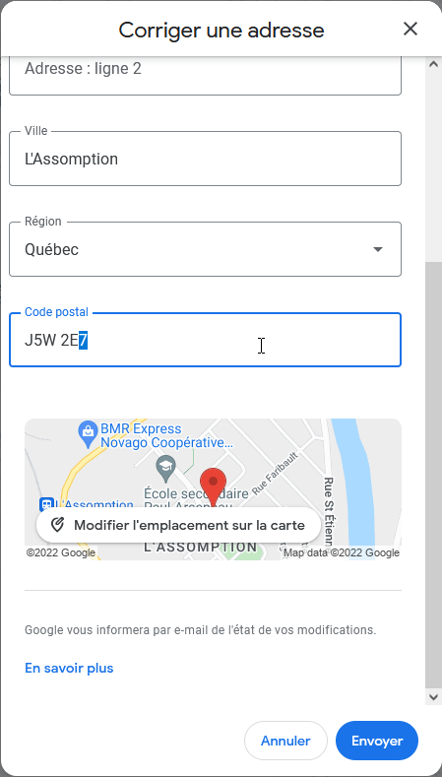
Task: Click the Ville field with L'Assomption
Action: coord(205,159)
